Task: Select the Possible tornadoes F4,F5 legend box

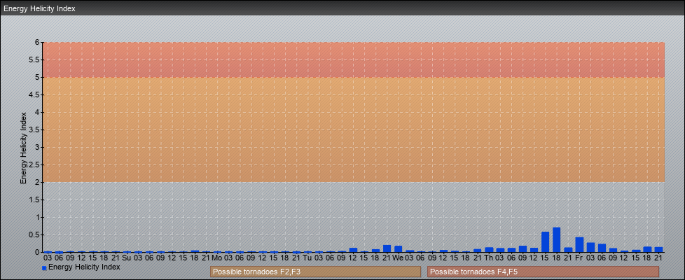Action: click(x=543, y=272)
